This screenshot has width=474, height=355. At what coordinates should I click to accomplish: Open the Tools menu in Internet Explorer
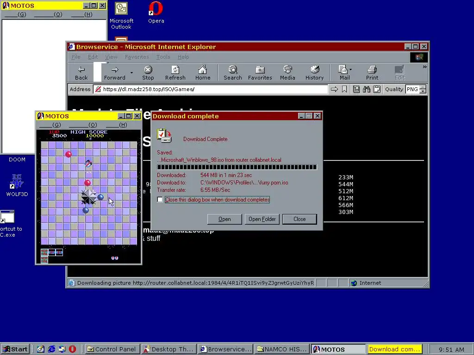163,57
